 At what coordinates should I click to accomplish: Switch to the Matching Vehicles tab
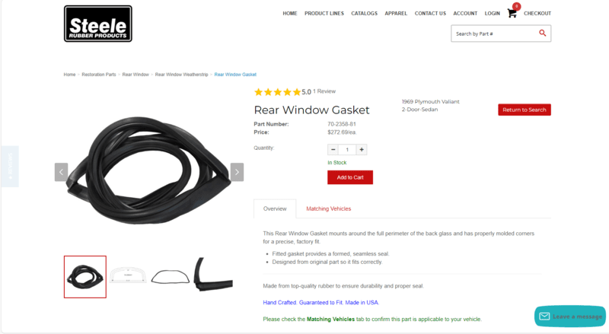coord(329,208)
